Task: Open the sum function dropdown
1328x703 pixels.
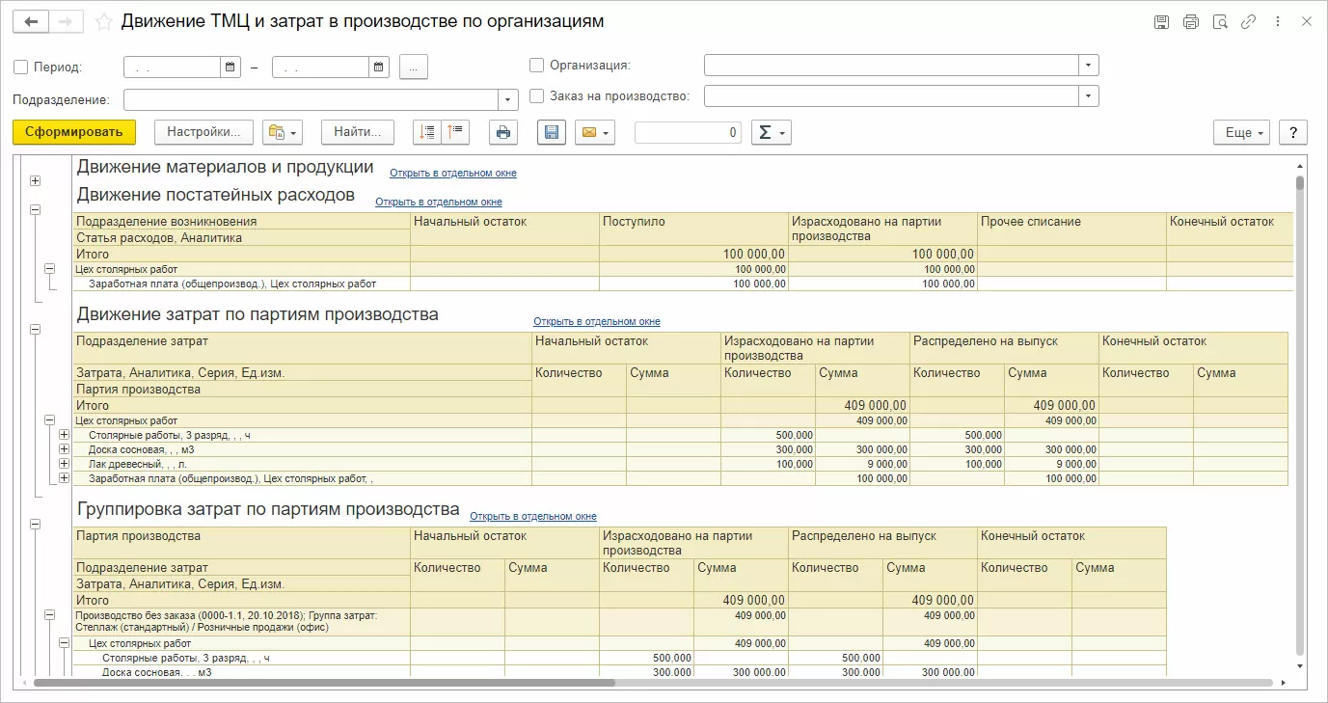Action: tap(772, 132)
